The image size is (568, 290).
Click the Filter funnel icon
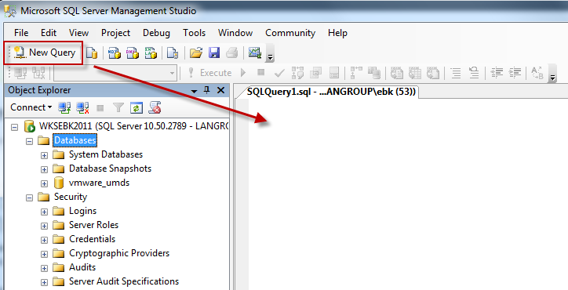pyautogui.click(x=118, y=107)
